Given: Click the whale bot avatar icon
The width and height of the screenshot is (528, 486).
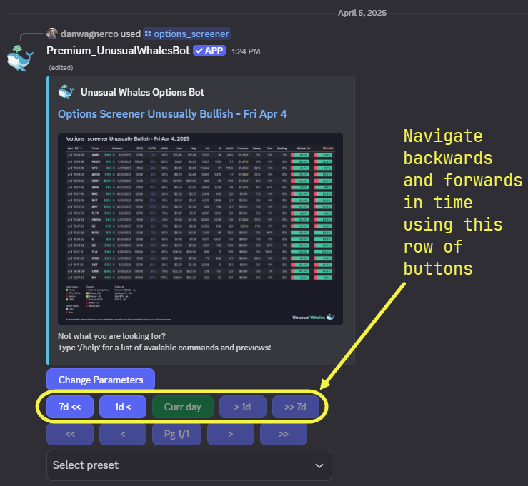Looking at the screenshot, I should (x=20, y=58).
